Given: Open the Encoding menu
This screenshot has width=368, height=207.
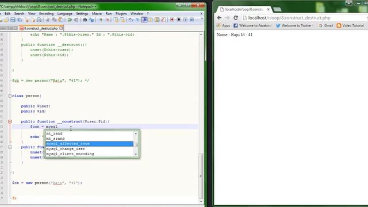Looking at the screenshot, I should coord(46,14).
